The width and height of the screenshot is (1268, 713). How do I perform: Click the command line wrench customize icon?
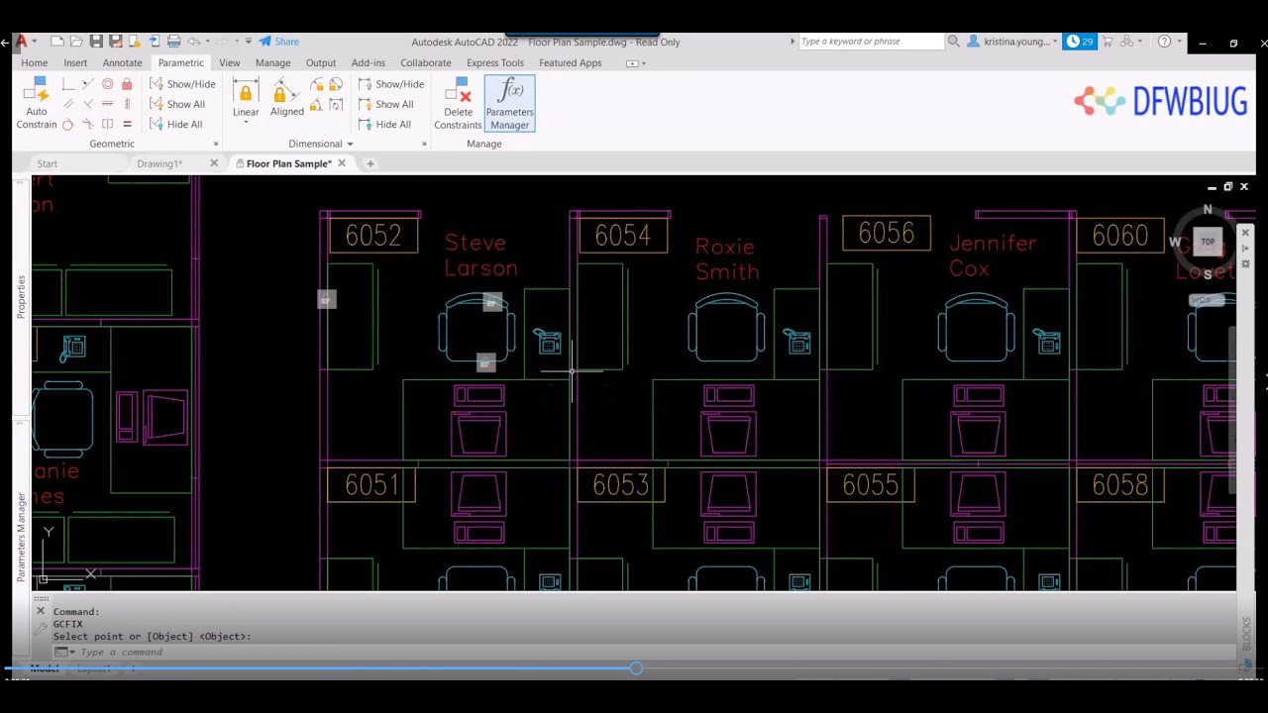pyautogui.click(x=41, y=628)
